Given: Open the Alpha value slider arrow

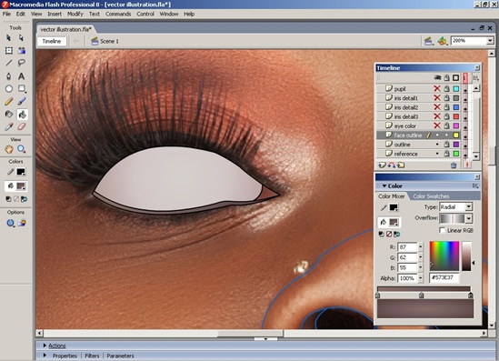Looking at the screenshot, I should click(x=421, y=278).
